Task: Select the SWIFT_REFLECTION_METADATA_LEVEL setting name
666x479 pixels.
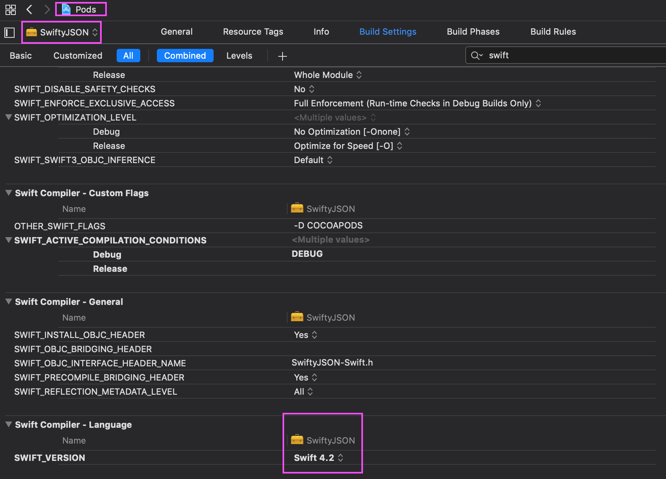Action: pos(95,392)
